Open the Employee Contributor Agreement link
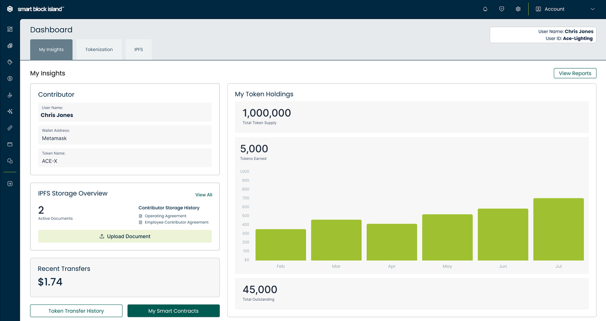 point(176,222)
